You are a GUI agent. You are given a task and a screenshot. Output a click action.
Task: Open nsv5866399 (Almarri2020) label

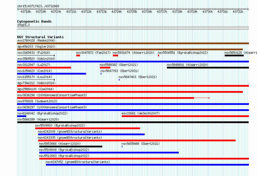click(x=38, y=119)
